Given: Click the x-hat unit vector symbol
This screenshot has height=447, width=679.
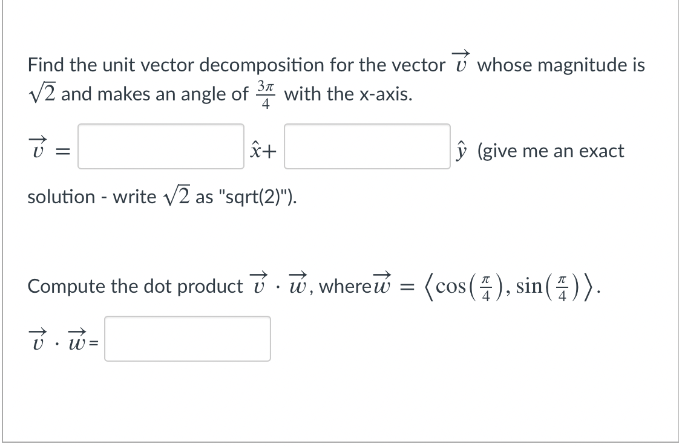Looking at the screenshot, I should point(255,151).
